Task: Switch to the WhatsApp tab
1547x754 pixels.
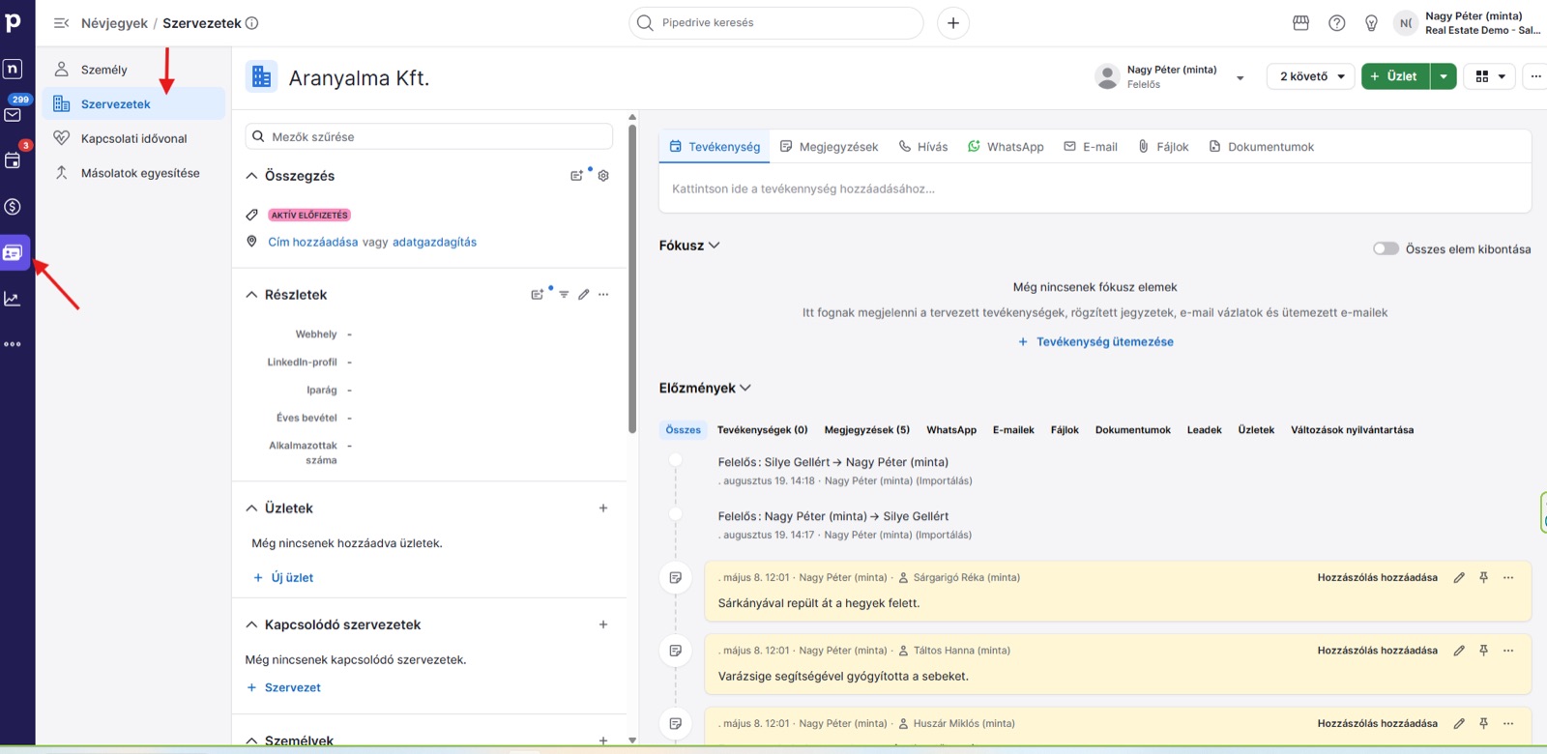Action: click(1006, 147)
